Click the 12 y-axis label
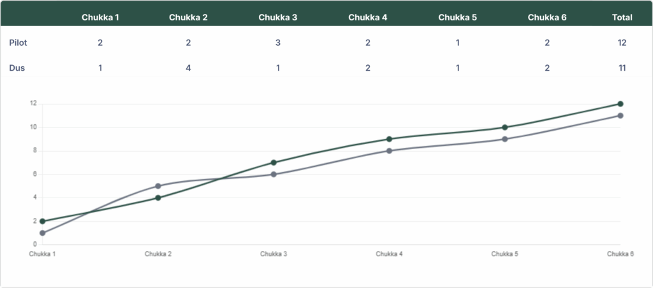The image size is (653, 288). point(33,104)
